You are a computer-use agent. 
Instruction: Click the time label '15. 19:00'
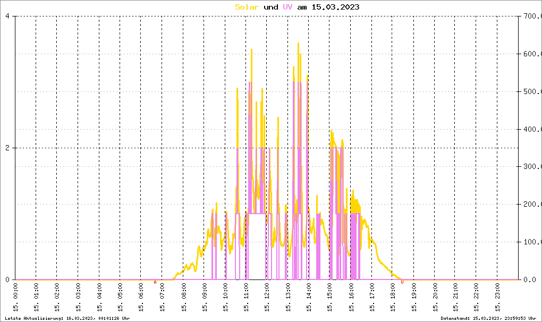[x=414, y=297]
